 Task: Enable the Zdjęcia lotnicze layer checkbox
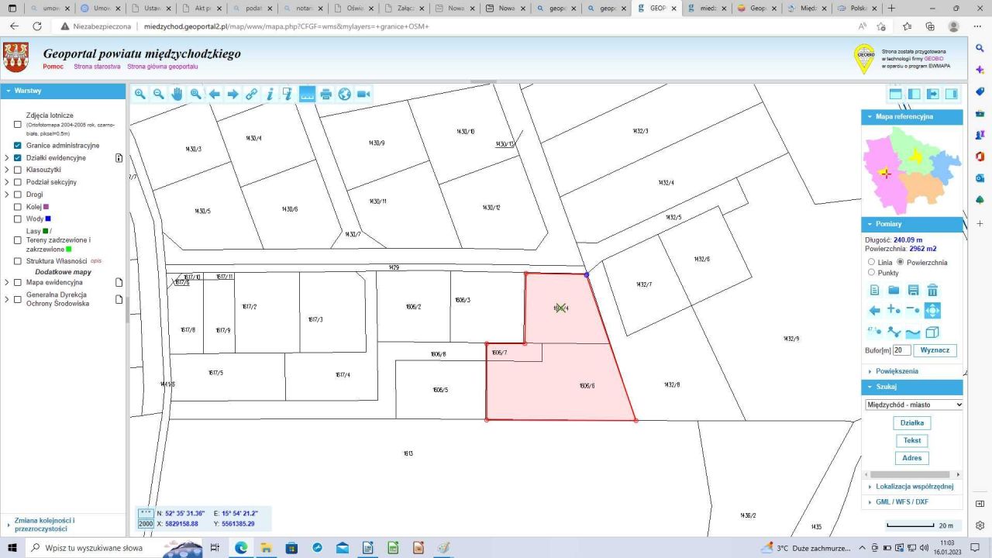pos(18,124)
